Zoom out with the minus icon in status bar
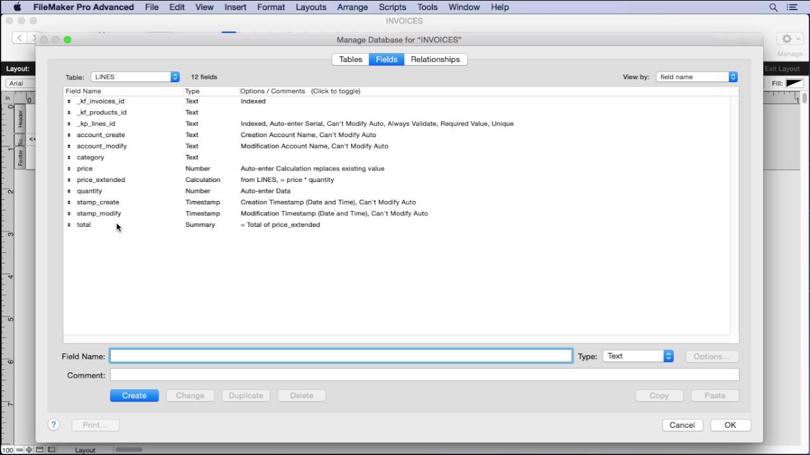The image size is (810, 455). (x=20, y=450)
